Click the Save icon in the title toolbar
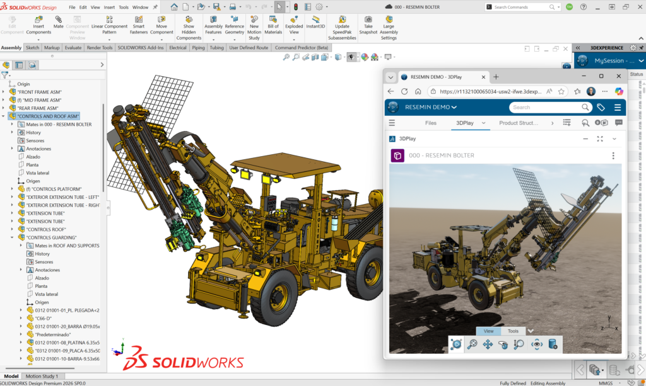The height and width of the screenshot is (386, 646). click(x=216, y=7)
